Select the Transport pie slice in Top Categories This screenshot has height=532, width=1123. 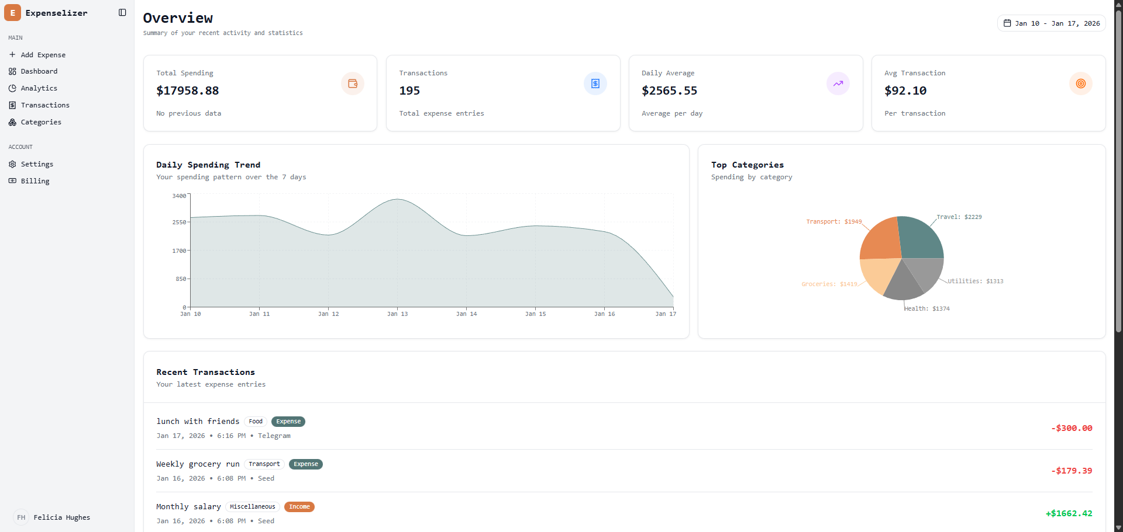880,239
